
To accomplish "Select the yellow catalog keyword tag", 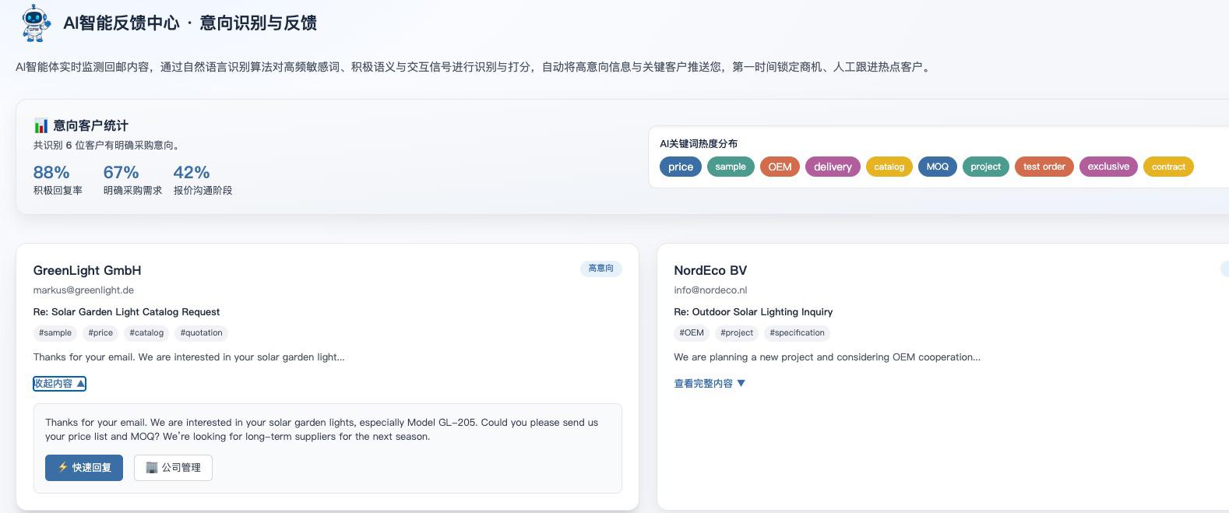I will pos(889,167).
